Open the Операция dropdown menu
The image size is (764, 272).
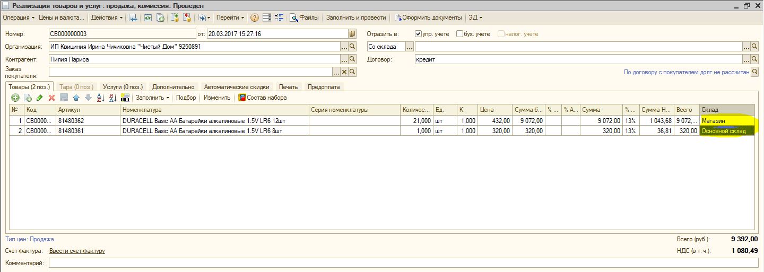point(19,17)
